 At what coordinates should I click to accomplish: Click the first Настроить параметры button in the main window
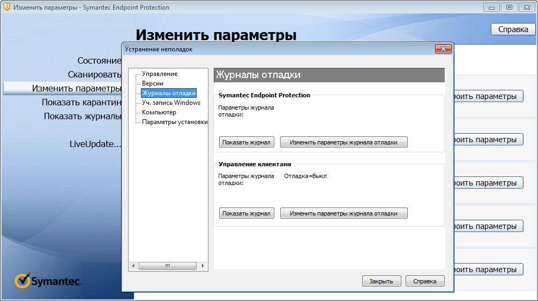click(x=488, y=96)
